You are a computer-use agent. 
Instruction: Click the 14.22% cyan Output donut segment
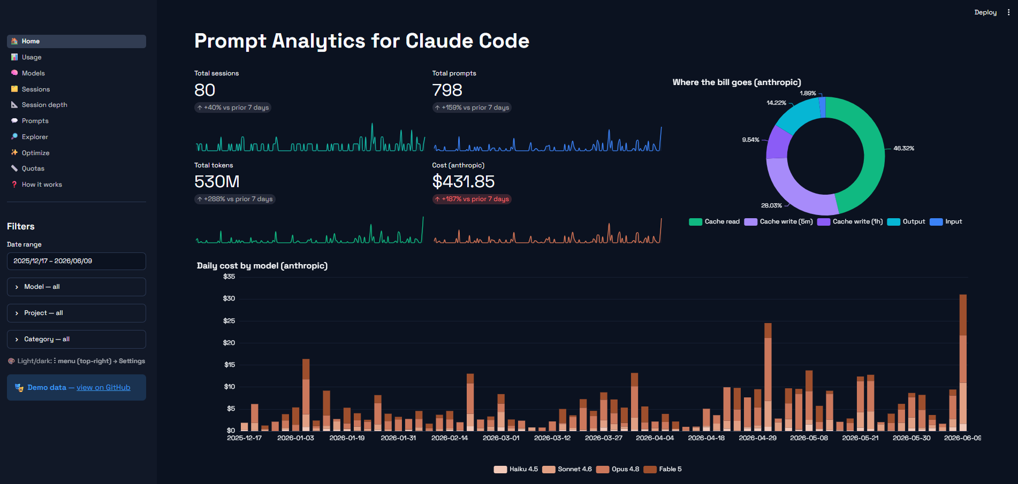[x=801, y=113]
